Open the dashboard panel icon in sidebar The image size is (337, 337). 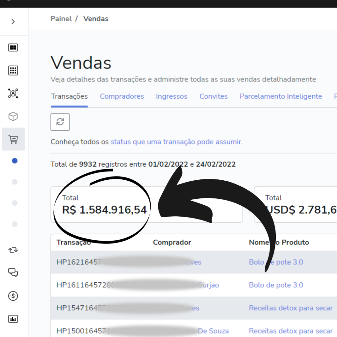pyautogui.click(x=13, y=48)
